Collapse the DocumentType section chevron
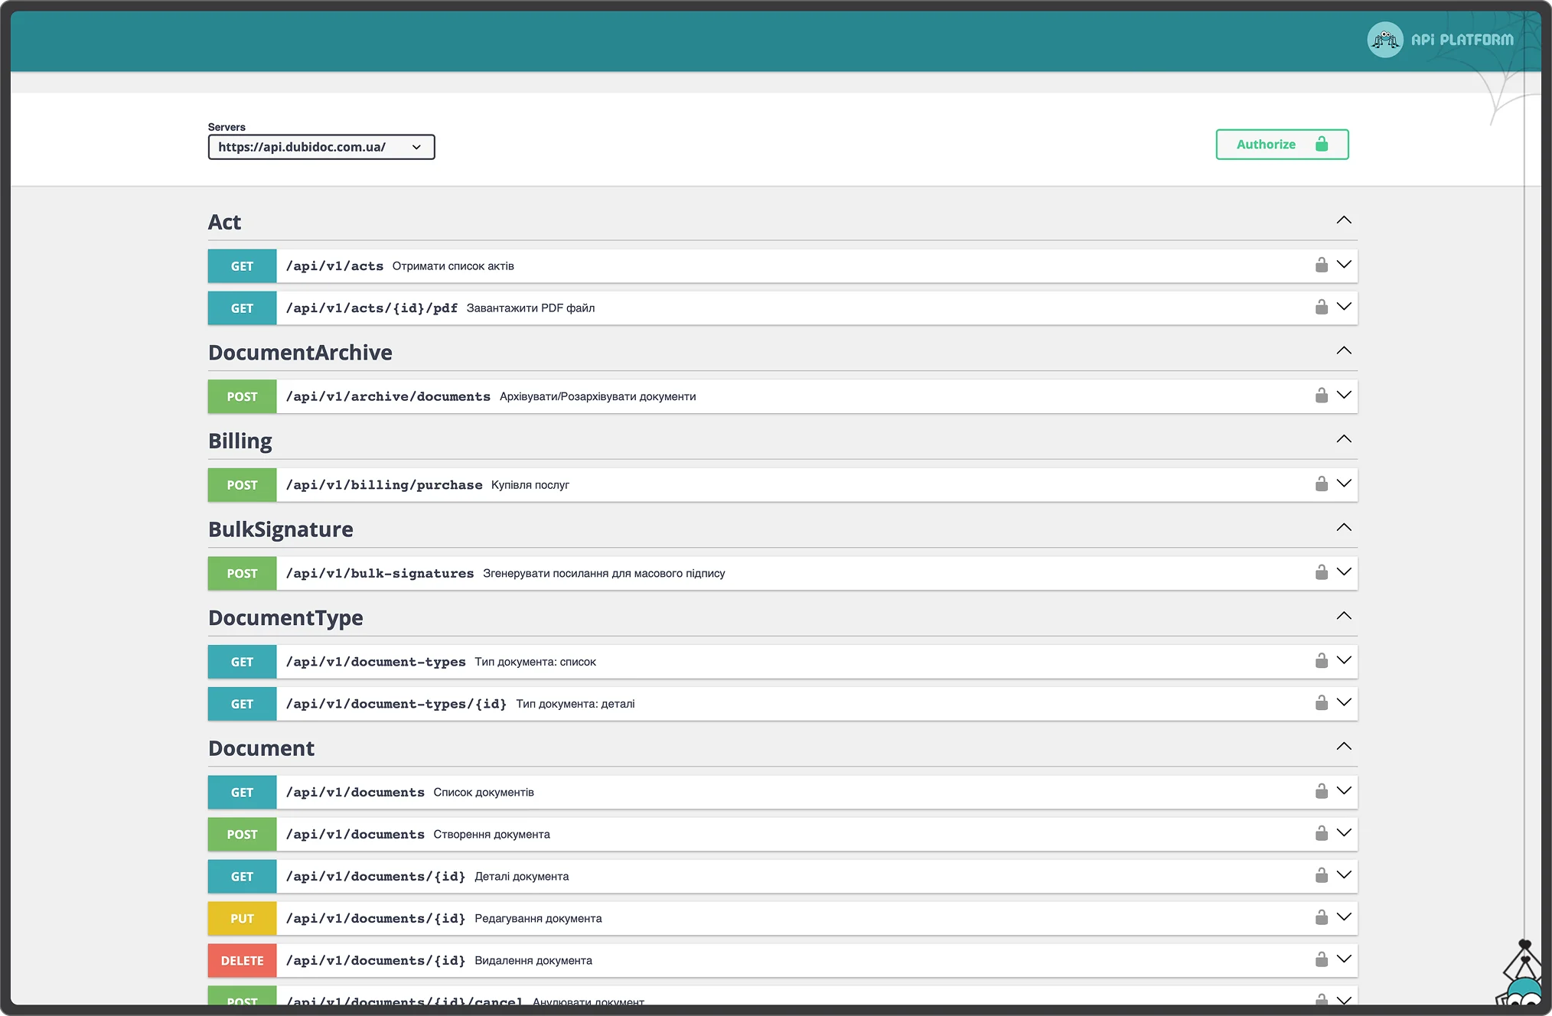This screenshot has width=1552, height=1016. (x=1343, y=616)
